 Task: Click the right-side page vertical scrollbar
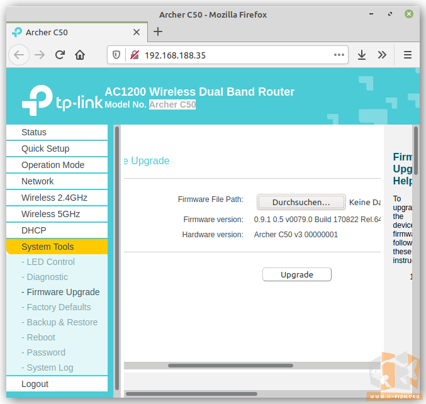416,151
